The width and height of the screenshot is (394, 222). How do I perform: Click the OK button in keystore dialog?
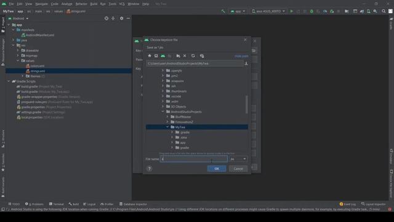pos(217,168)
